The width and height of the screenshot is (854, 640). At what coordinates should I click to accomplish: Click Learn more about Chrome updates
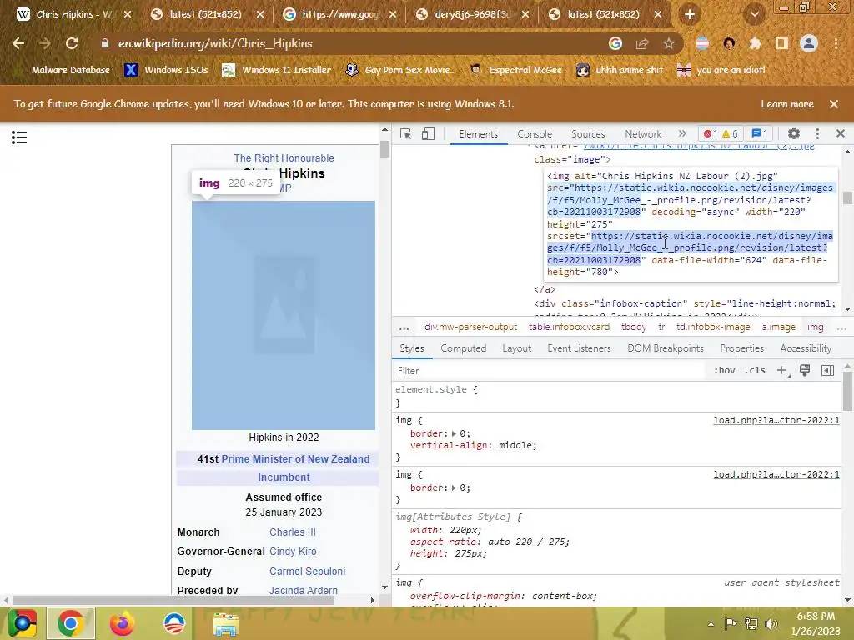(x=787, y=104)
